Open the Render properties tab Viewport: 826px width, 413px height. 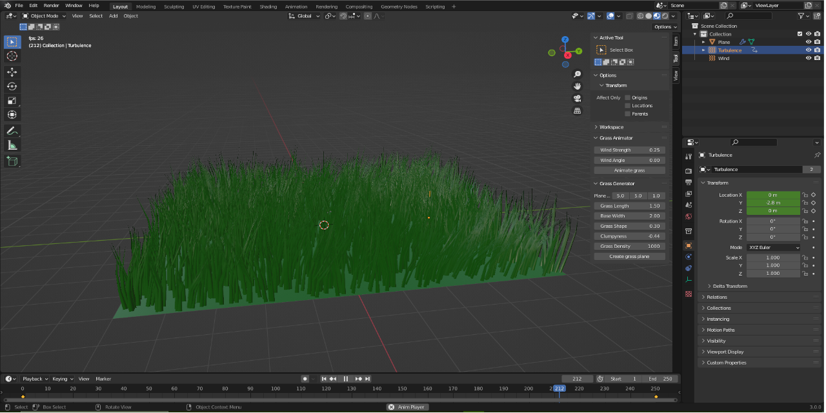pyautogui.click(x=689, y=171)
